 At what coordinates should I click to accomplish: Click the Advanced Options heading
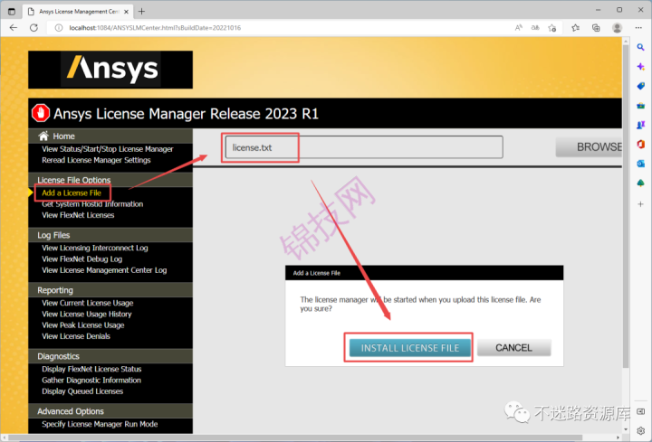[71, 411]
